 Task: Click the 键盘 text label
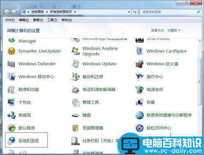[x=87, y=115]
